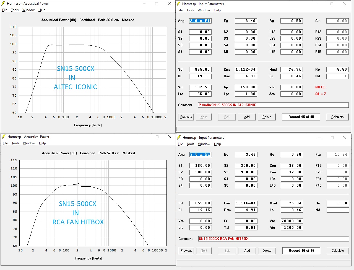Open Tools menu in bottom Acoustical Power window
This screenshot has height=270, width=354.
(15, 143)
